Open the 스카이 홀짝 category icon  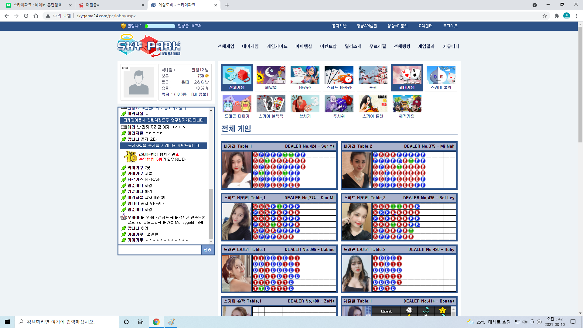click(x=441, y=78)
